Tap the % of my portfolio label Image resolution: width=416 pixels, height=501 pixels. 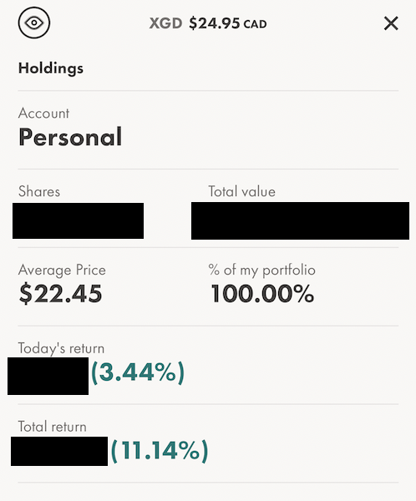[x=261, y=270]
